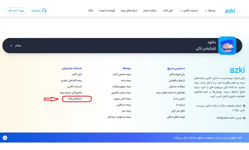Open بیمه درمان تکمیلی link
Viewport: 249px width, 150px height.
[x=121, y=93]
